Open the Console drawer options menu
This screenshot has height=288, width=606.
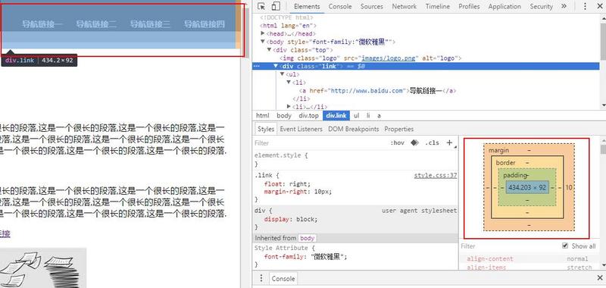click(261, 278)
